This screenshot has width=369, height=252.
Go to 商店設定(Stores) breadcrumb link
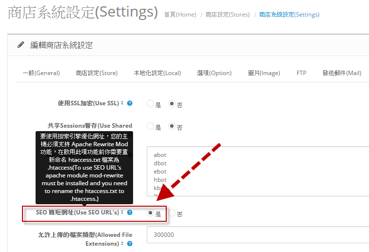click(x=228, y=15)
